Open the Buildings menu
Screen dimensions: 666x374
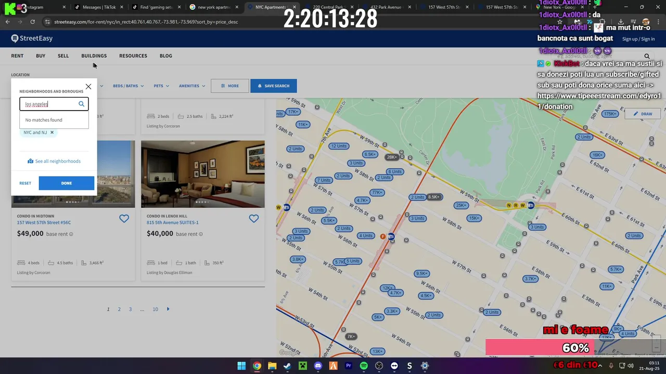click(x=94, y=56)
